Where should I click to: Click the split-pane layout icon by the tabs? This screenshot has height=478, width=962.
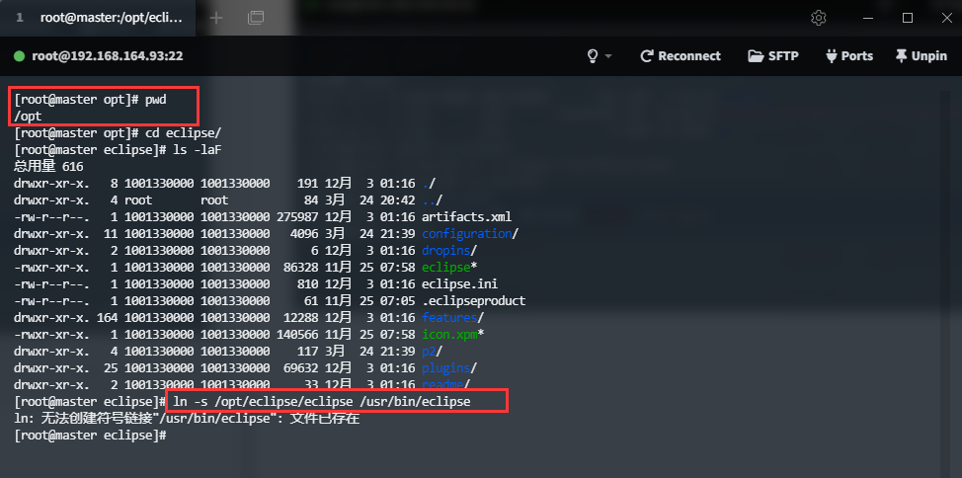[256, 18]
